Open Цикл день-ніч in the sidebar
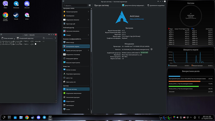 76,82
